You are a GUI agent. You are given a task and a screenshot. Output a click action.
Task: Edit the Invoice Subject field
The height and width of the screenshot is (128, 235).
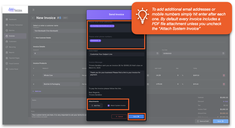click(116, 54)
